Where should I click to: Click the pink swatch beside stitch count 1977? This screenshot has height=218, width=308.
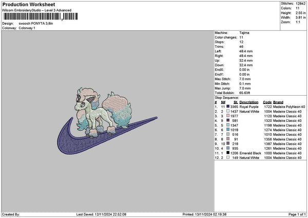pyautogui.click(x=228, y=116)
